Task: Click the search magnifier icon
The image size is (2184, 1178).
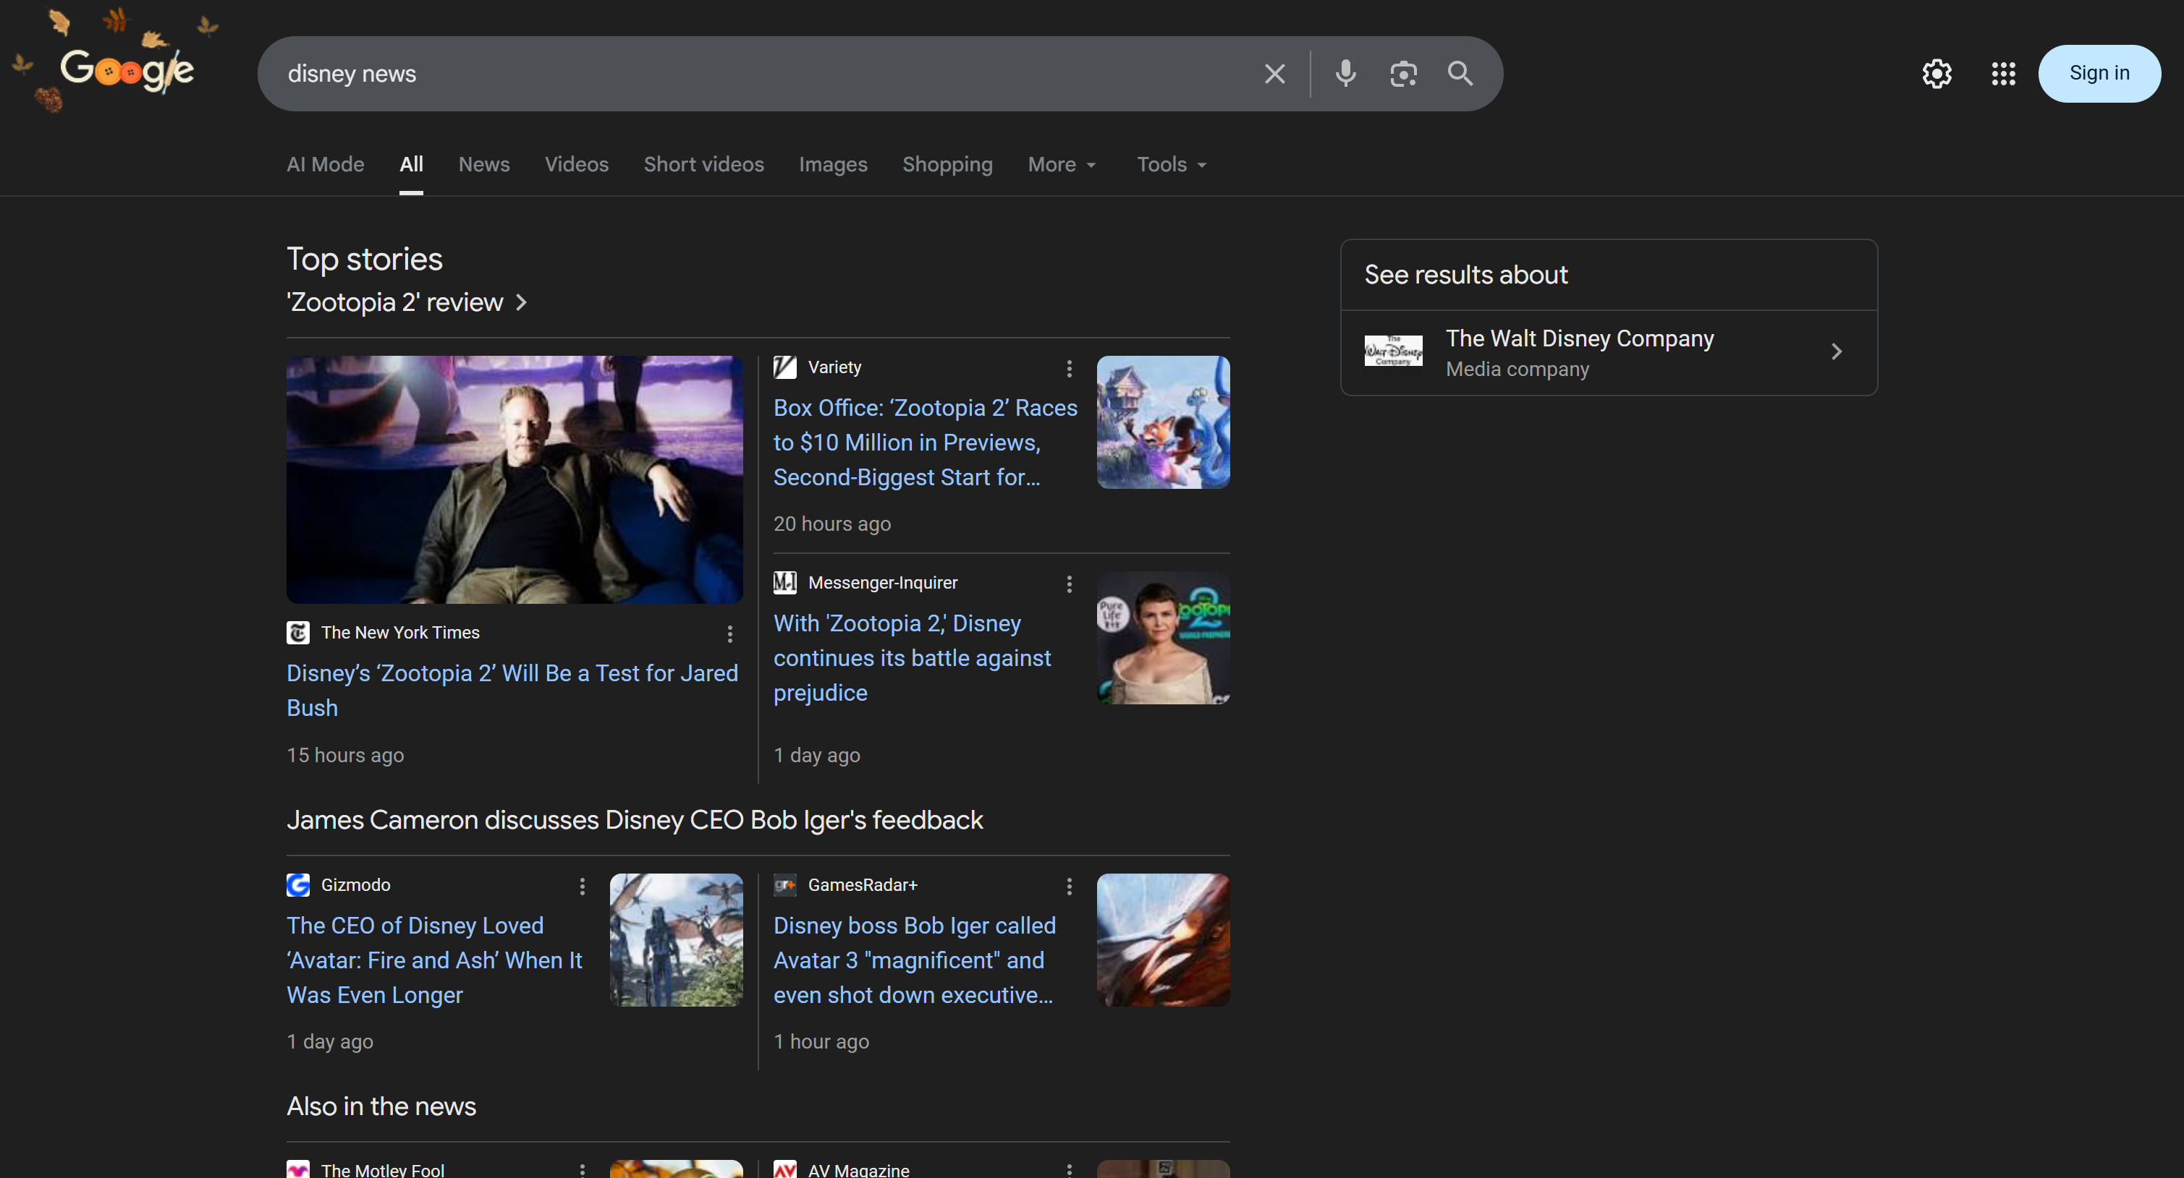Action: click(x=1460, y=73)
